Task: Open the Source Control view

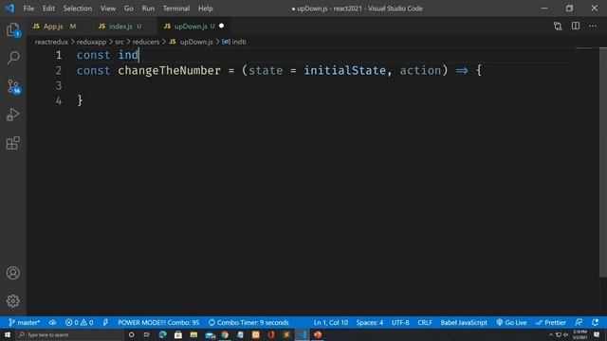Action: click(13, 86)
